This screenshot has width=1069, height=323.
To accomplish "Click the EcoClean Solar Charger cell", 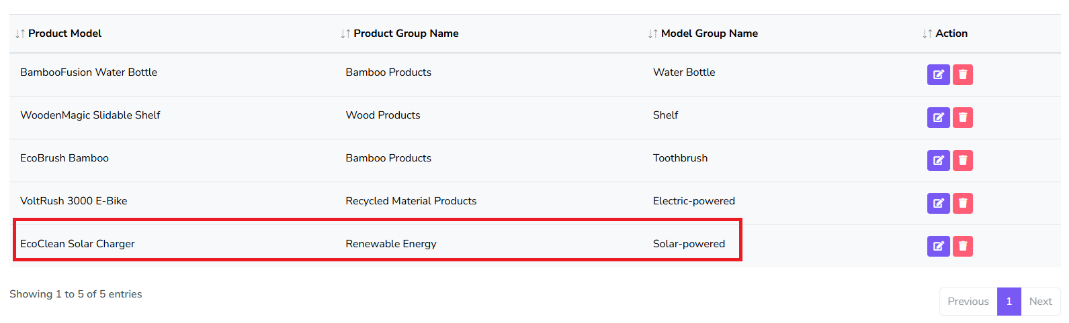I will click(77, 244).
